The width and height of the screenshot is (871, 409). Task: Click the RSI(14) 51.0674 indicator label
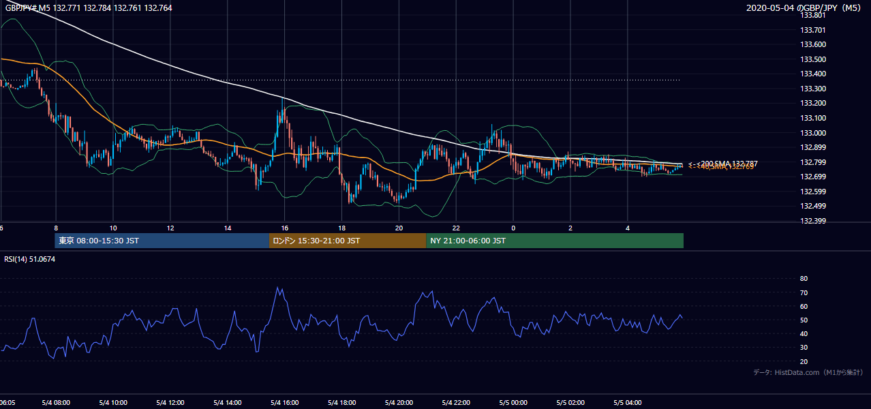(30, 259)
